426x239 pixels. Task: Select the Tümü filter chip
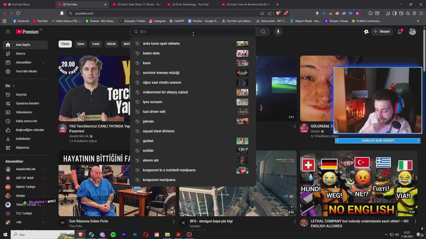tap(65, 44)
